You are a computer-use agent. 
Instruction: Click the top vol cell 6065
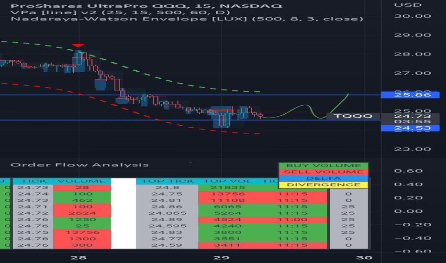click(x=228, y=207)
